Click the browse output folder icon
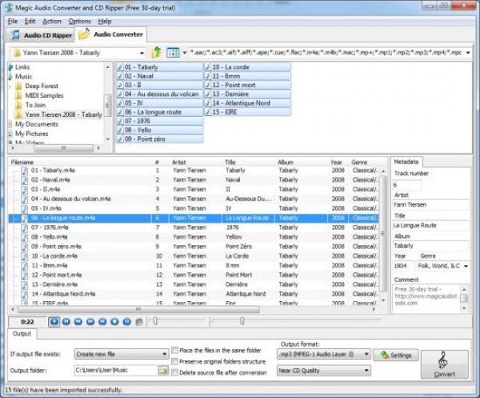The height and width of the screenshot is (398, 480). tap(163, 371)
